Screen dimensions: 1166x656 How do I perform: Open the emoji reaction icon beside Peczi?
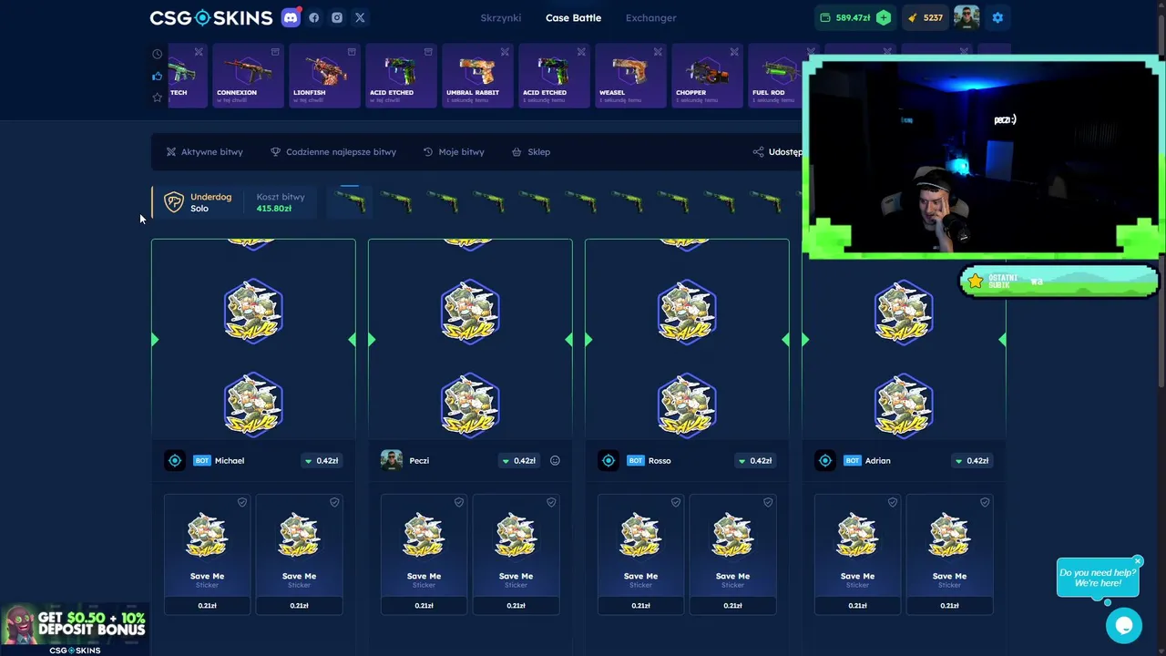(x=555, y=461)
